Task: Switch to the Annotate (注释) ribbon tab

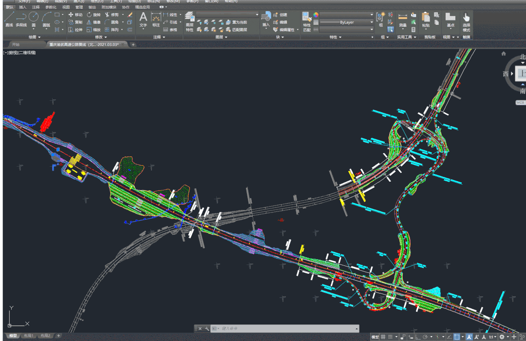Action: 36,7
